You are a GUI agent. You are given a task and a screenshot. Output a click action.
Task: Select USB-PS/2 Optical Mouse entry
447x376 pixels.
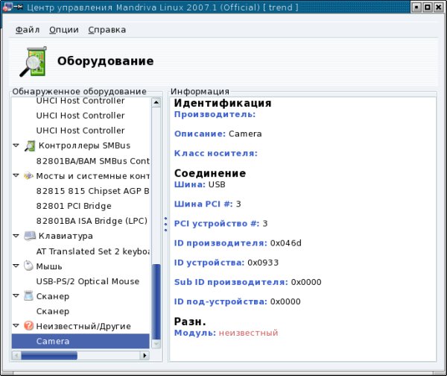click(88, 281)
